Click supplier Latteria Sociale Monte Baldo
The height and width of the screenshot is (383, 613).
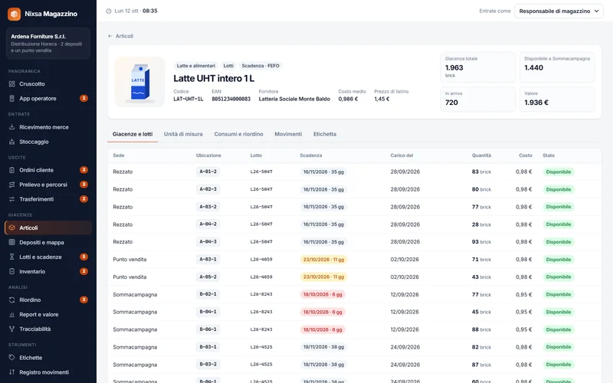(x=294, y=99)
